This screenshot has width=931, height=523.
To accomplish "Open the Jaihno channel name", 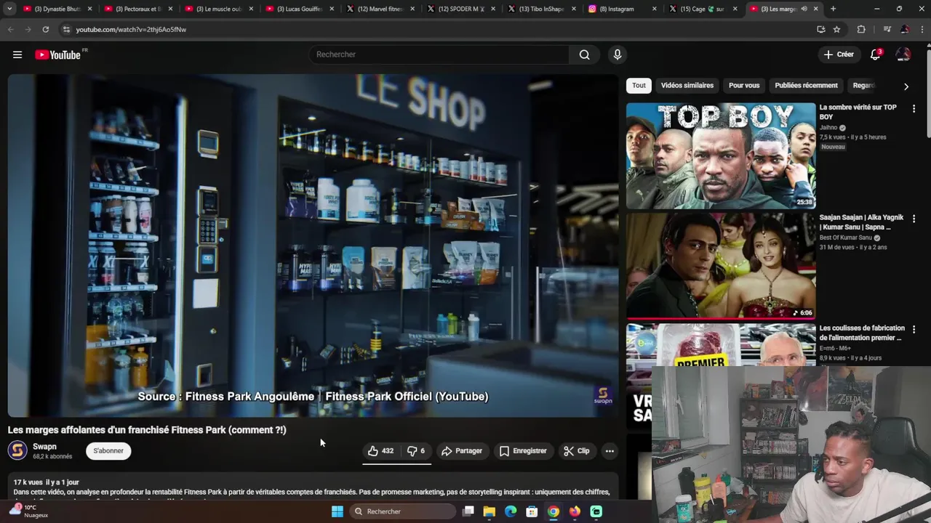I will coord(828,128).
